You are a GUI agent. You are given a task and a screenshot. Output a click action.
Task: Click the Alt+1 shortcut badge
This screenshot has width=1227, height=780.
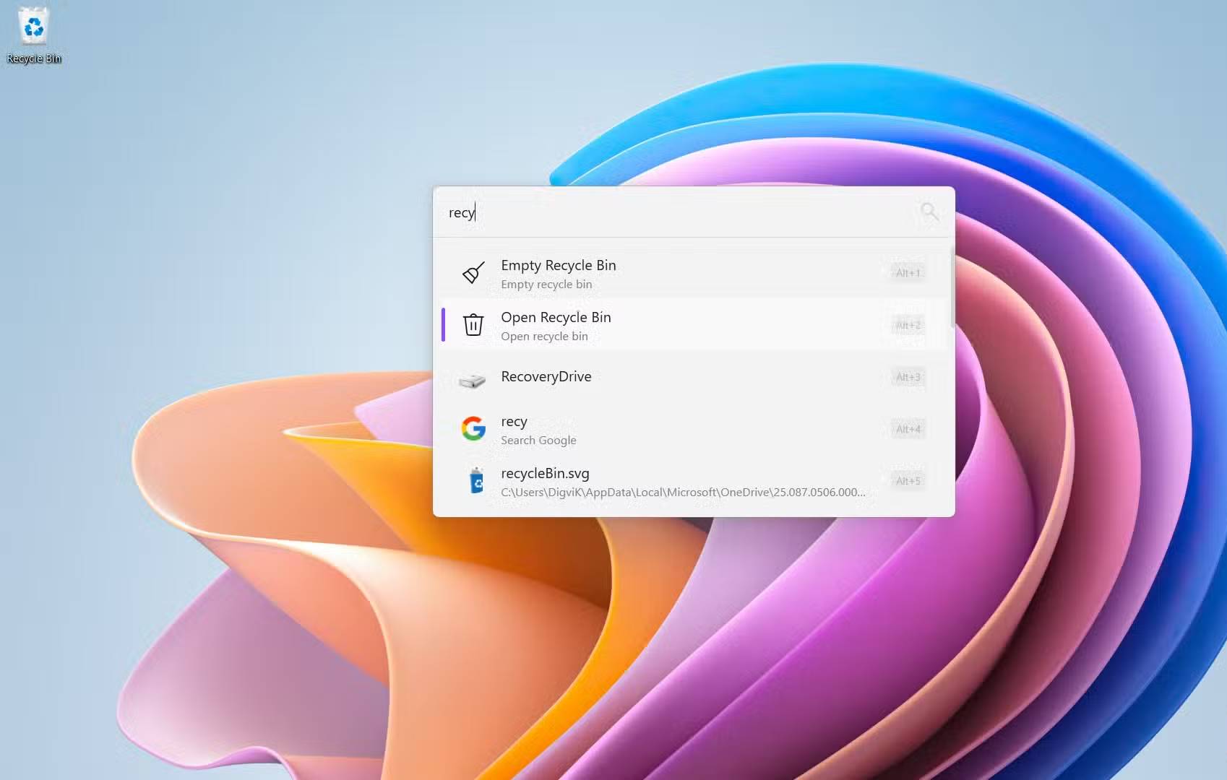click(x=907, y=273)
